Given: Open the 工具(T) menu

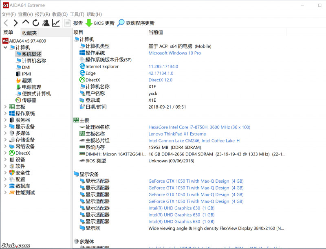Looking at the screenshot, I should click(77, 14).
